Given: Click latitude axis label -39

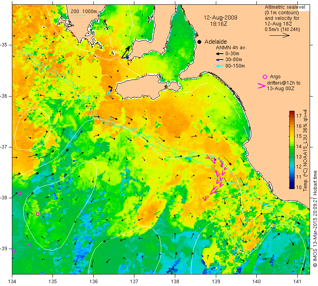Looking at the screenshot, I should [4, 249].
